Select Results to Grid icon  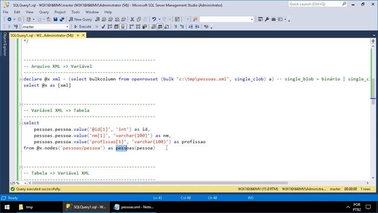[x=160, y=27]
